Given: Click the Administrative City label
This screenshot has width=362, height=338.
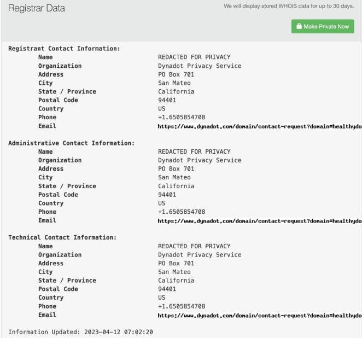Looking at the screenshot, I should 45,177.
